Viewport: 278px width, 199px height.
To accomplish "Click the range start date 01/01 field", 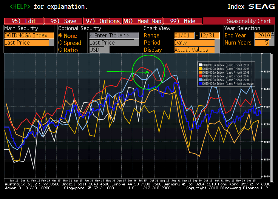I will pyautogui.click(x=183, y=35).
